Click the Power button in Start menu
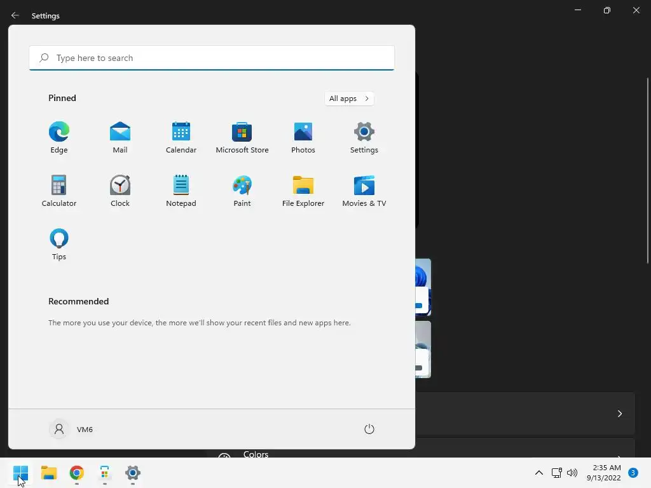Image resolution: width=651 pixels, height=488 pixels. (369, 429)
